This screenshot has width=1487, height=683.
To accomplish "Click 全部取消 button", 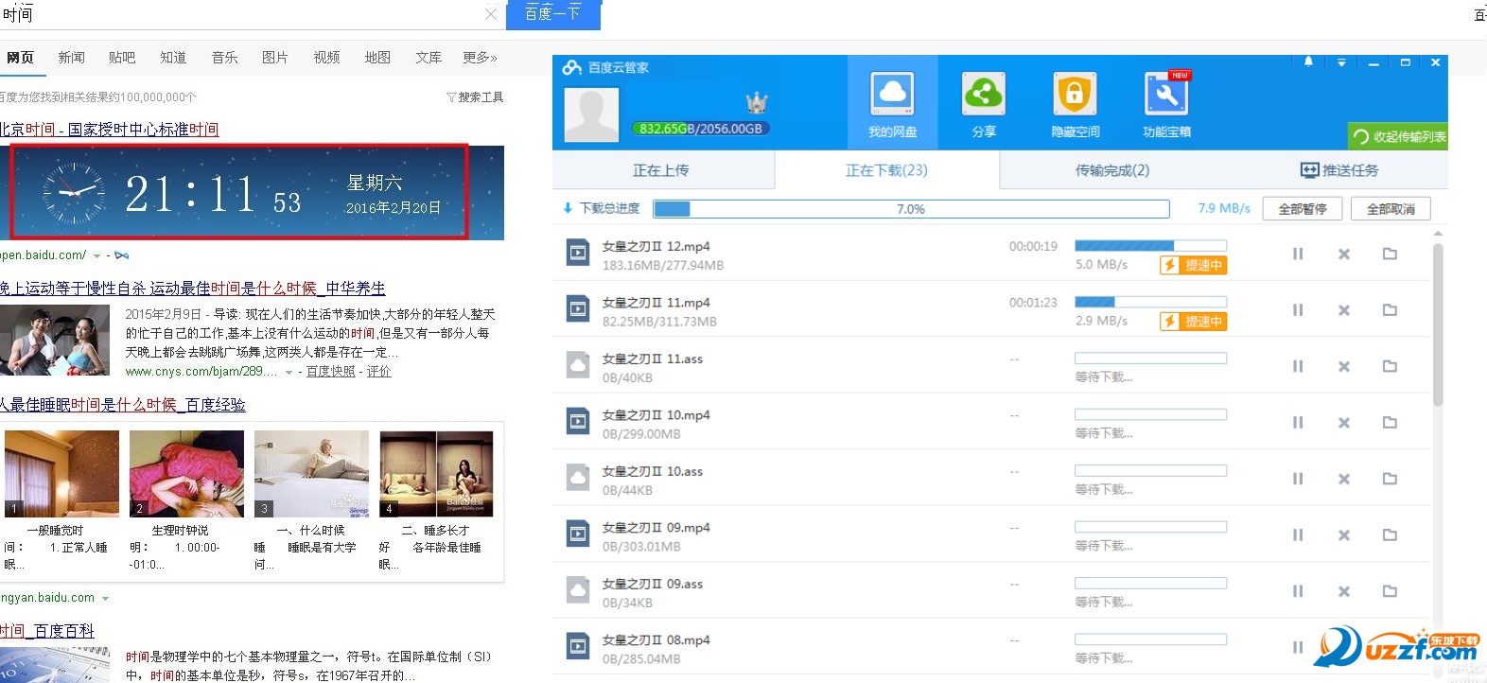I will [1391, 209].
